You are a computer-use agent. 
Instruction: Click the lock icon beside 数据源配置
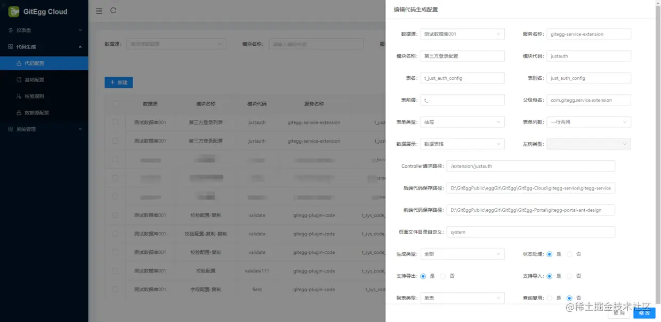19,113
